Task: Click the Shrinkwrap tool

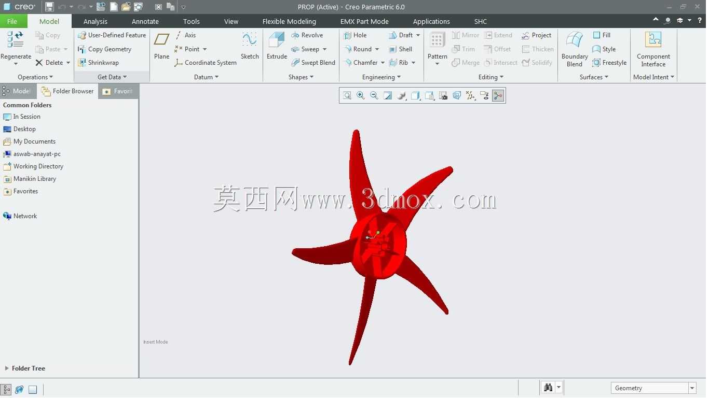Action: [x=98, y=63]
